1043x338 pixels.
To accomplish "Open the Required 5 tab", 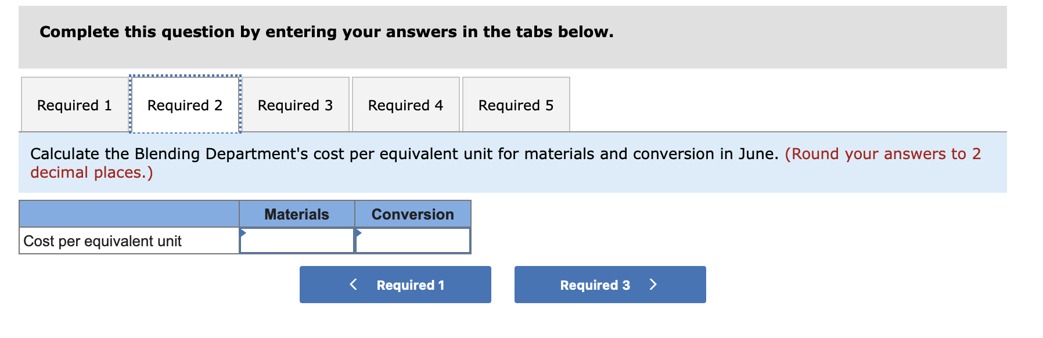I will [x=516, y=105].
